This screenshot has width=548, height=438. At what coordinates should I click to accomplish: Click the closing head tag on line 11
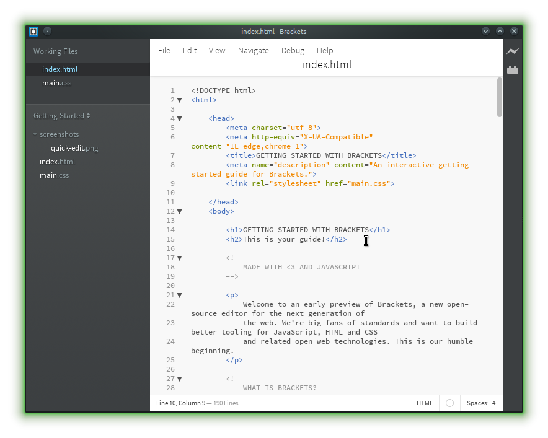[223, 202]
